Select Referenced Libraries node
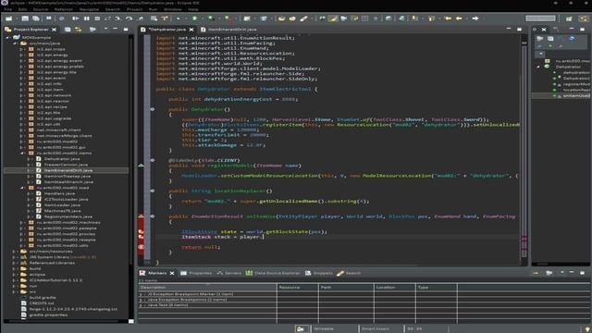The width and height of the screenshot is (592, 333). (52, 263)
